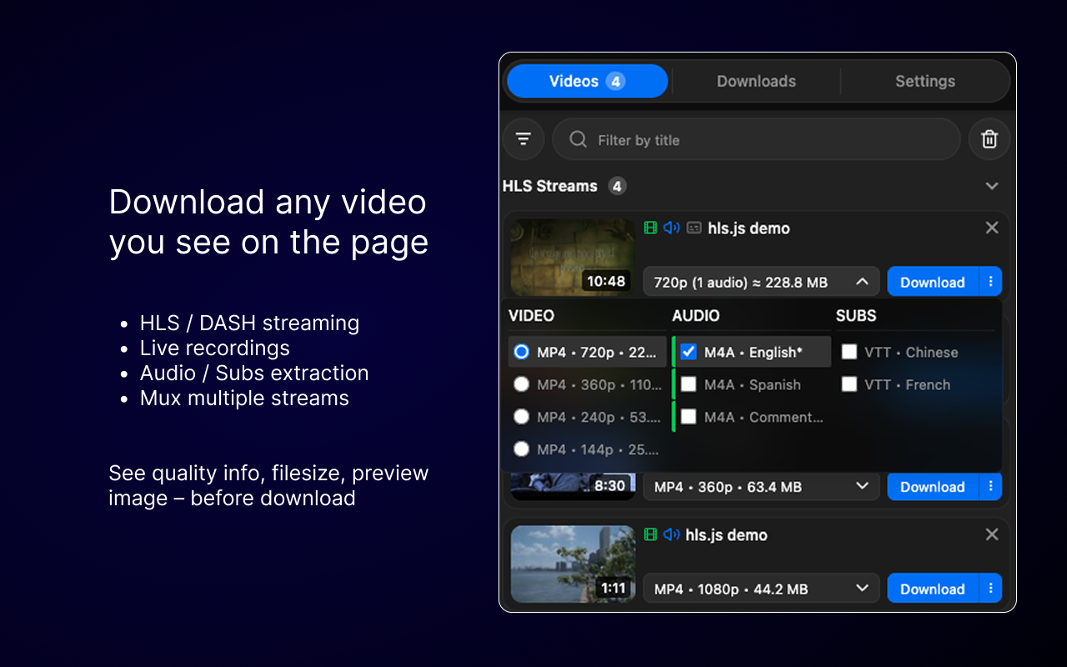Image resolution: width=1067 pixels, height=667 pixels.
Task: Open the filter options icon beside the search bar
Action: click(523, 139)
